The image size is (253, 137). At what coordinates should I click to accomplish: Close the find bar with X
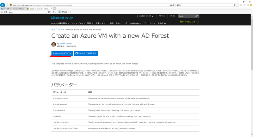[x=2, y=12]
